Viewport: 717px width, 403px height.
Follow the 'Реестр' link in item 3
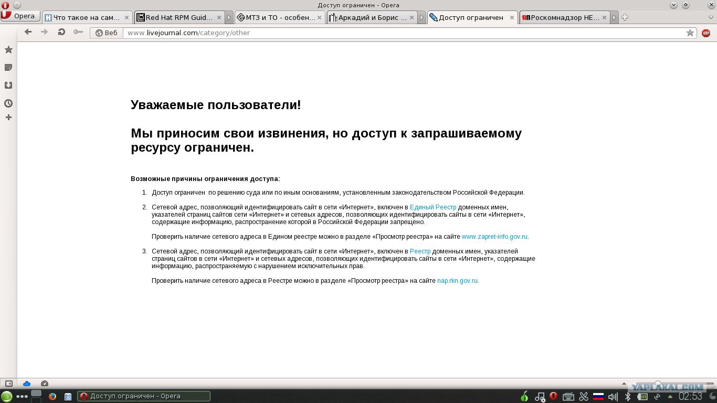pos(420,251)
